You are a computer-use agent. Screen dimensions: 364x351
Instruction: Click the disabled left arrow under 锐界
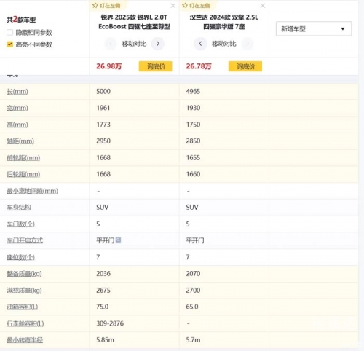tap(111, 44)
